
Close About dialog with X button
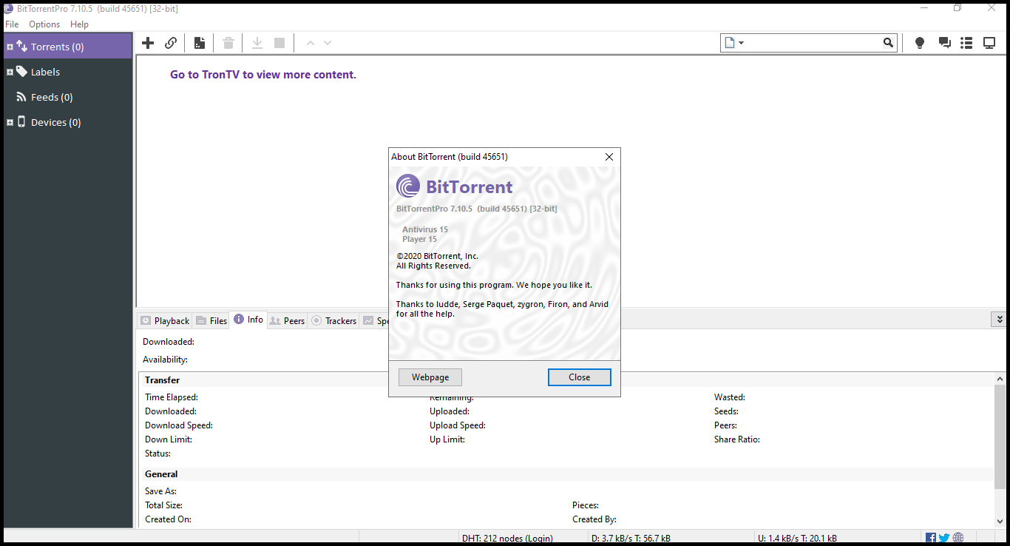(609, 157)
